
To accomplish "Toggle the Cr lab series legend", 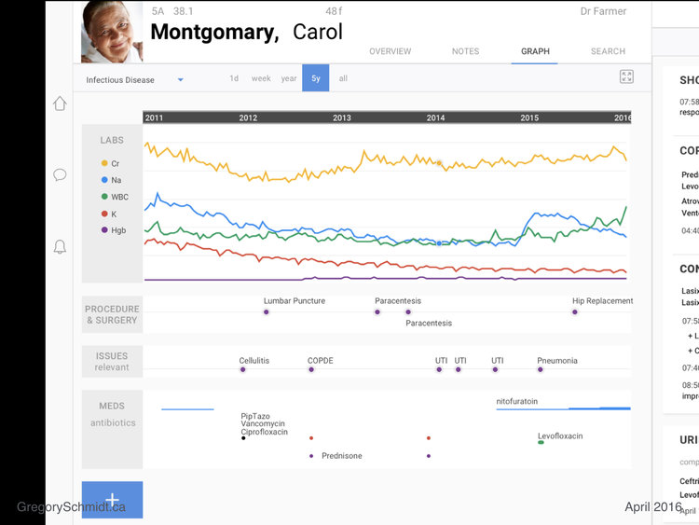I will click(111, 163).
